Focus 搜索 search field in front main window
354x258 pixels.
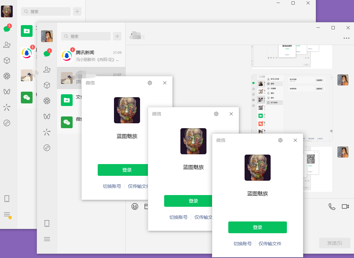pyautogui.click(x=86, y=36)
